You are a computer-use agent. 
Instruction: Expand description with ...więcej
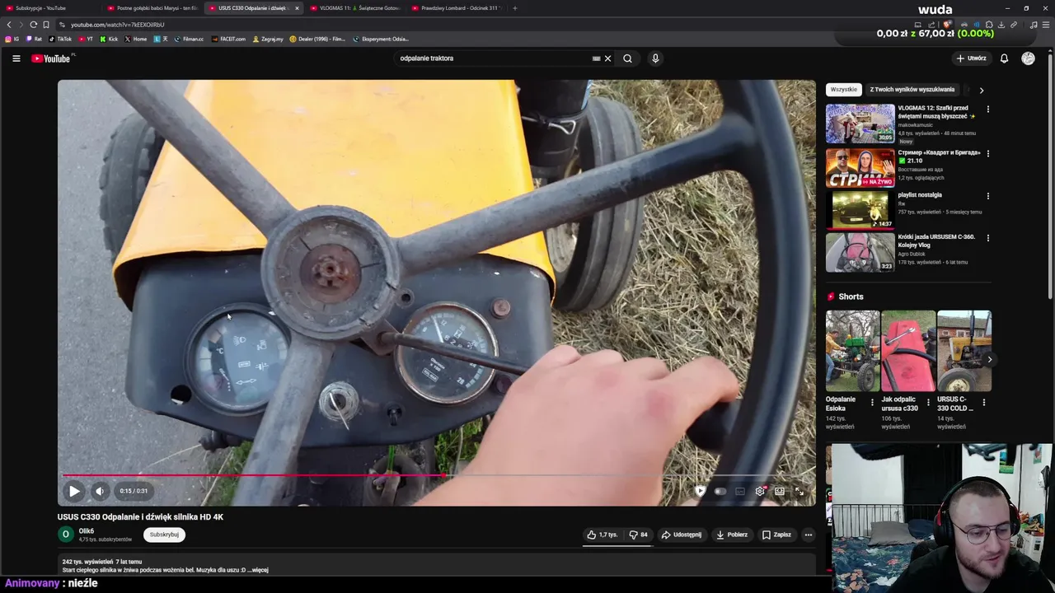258,570
